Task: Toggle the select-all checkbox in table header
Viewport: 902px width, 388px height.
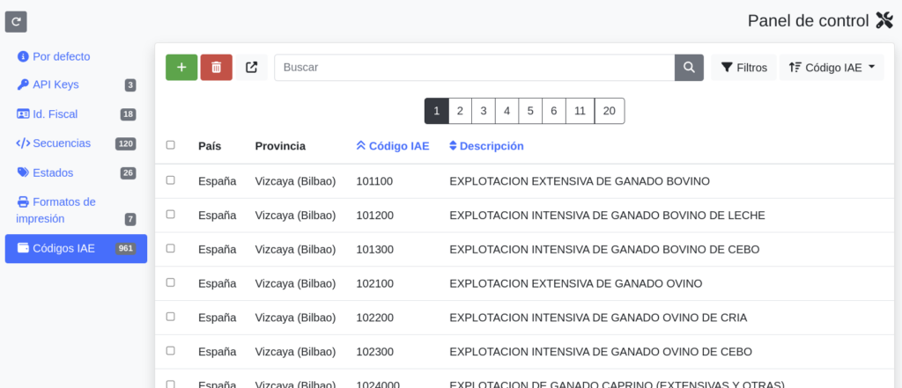Action: [171, 145]
